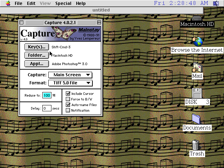Enable Notification checkbox

(68, 110)
